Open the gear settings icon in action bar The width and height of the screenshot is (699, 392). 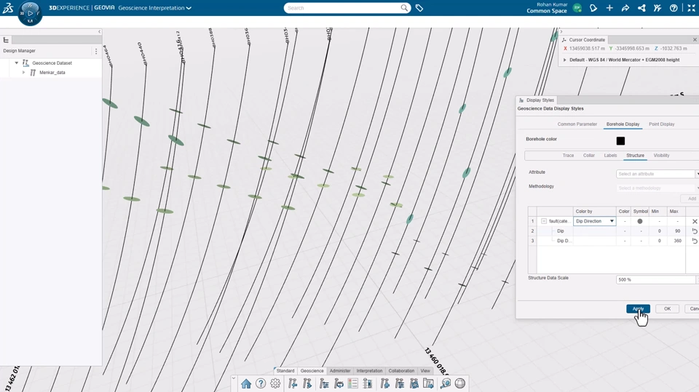tap(275, 383)
